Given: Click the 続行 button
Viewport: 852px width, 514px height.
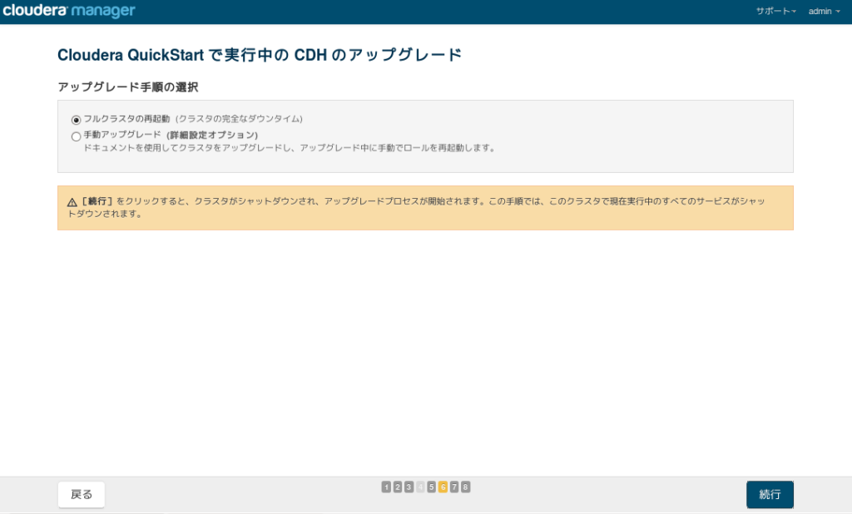Looking at the screenshot, I should point(770,494).
